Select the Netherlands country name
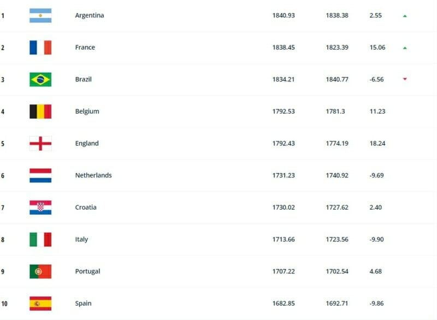The width and height of the screenshot is (437, 320). point(93,175)
